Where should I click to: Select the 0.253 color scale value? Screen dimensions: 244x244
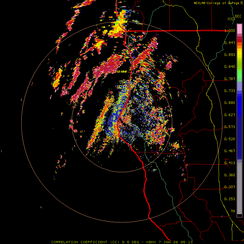coord(230,199)
